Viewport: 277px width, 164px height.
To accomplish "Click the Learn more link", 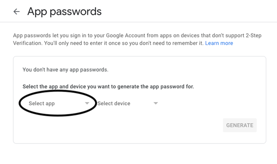I will point(219,43).
